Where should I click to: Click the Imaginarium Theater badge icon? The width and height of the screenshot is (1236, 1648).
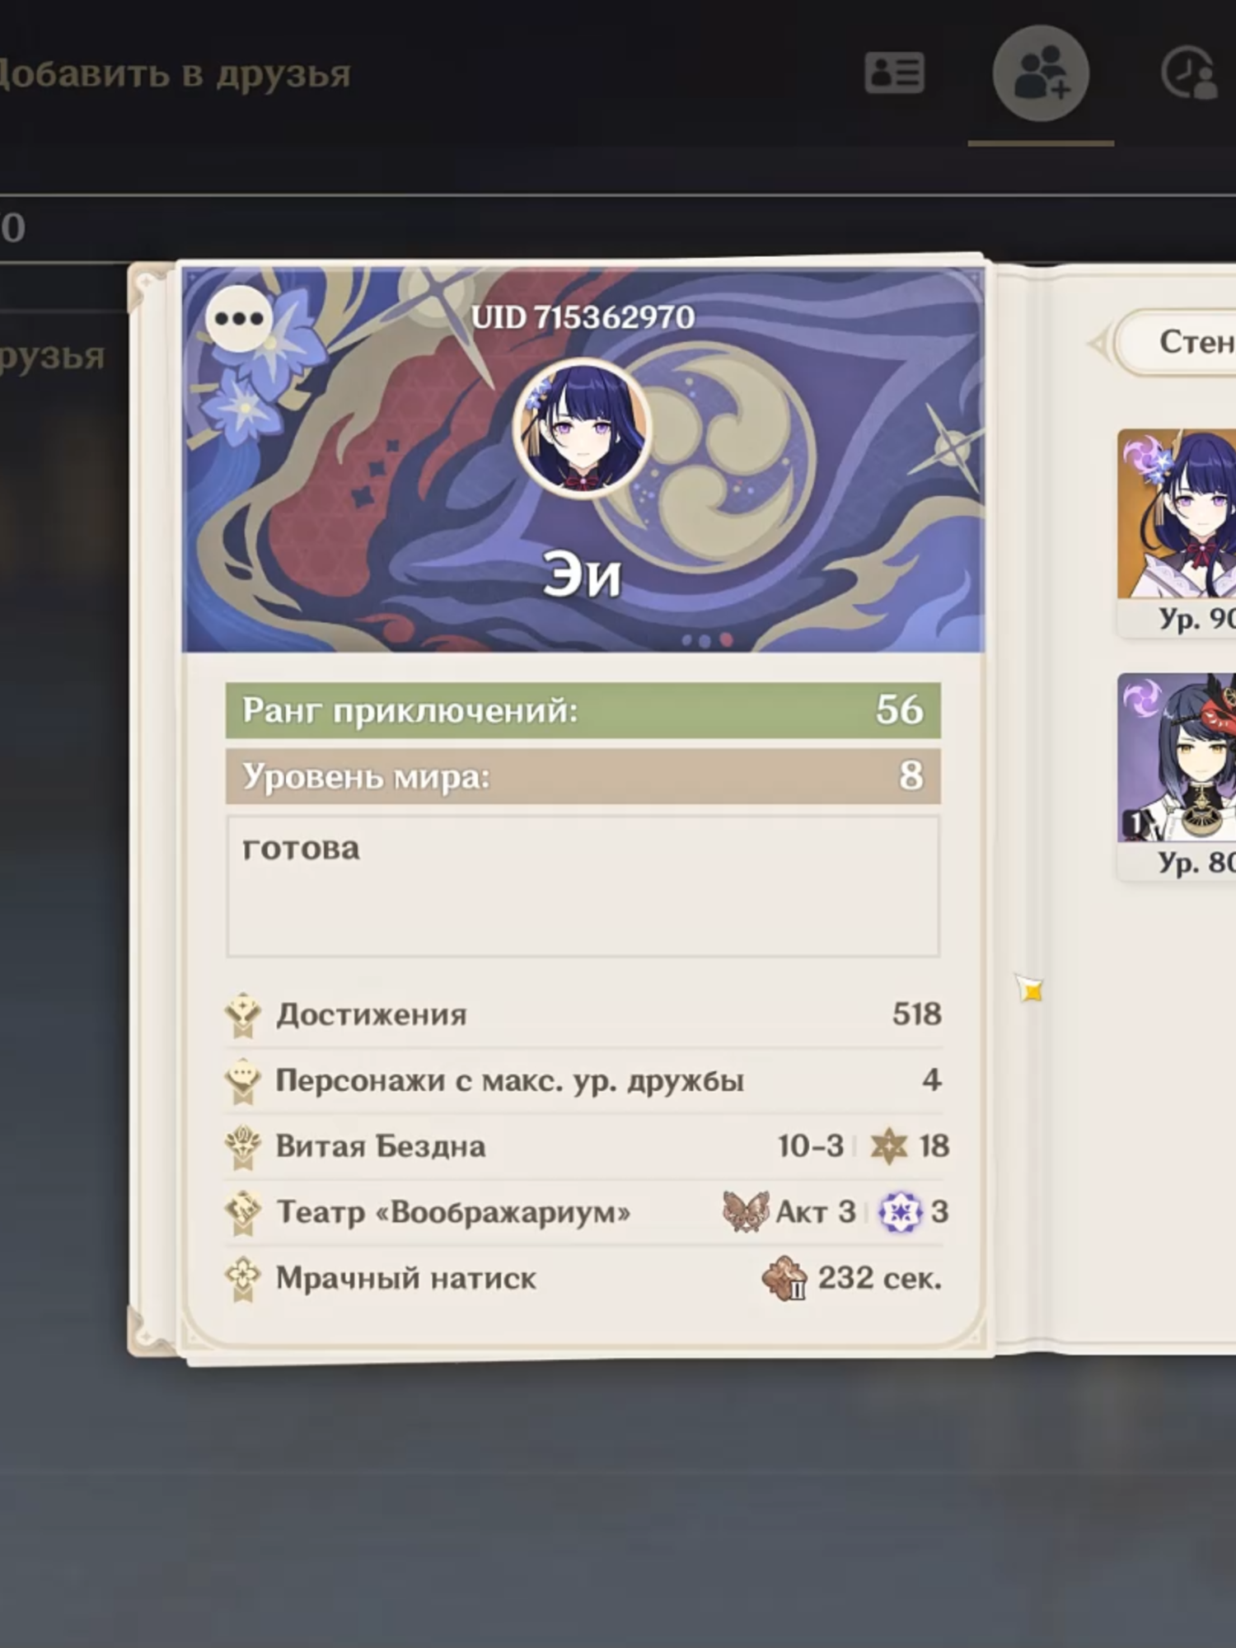(x=243, y=1213)
